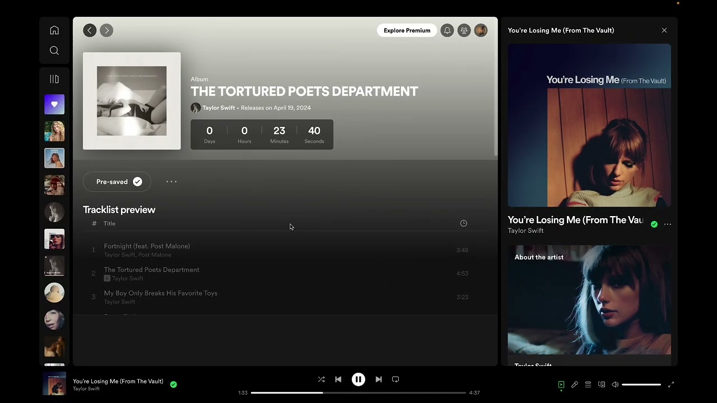The height and width of the screenshot is (403, 717).
Task: Open Connect to a device
Action: tap(602, 385)
